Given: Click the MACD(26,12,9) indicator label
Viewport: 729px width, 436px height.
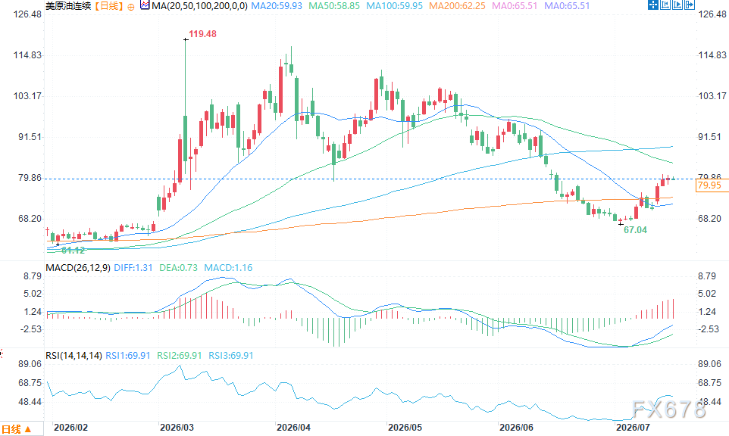Looking at the screenshot, I should (x=77, y=268).
